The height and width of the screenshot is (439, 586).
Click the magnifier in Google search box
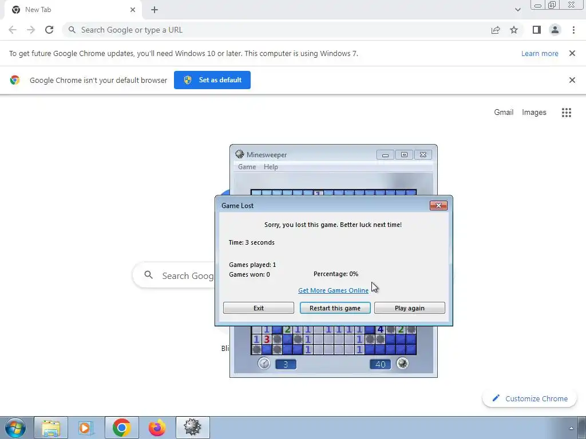click(148, 275)
